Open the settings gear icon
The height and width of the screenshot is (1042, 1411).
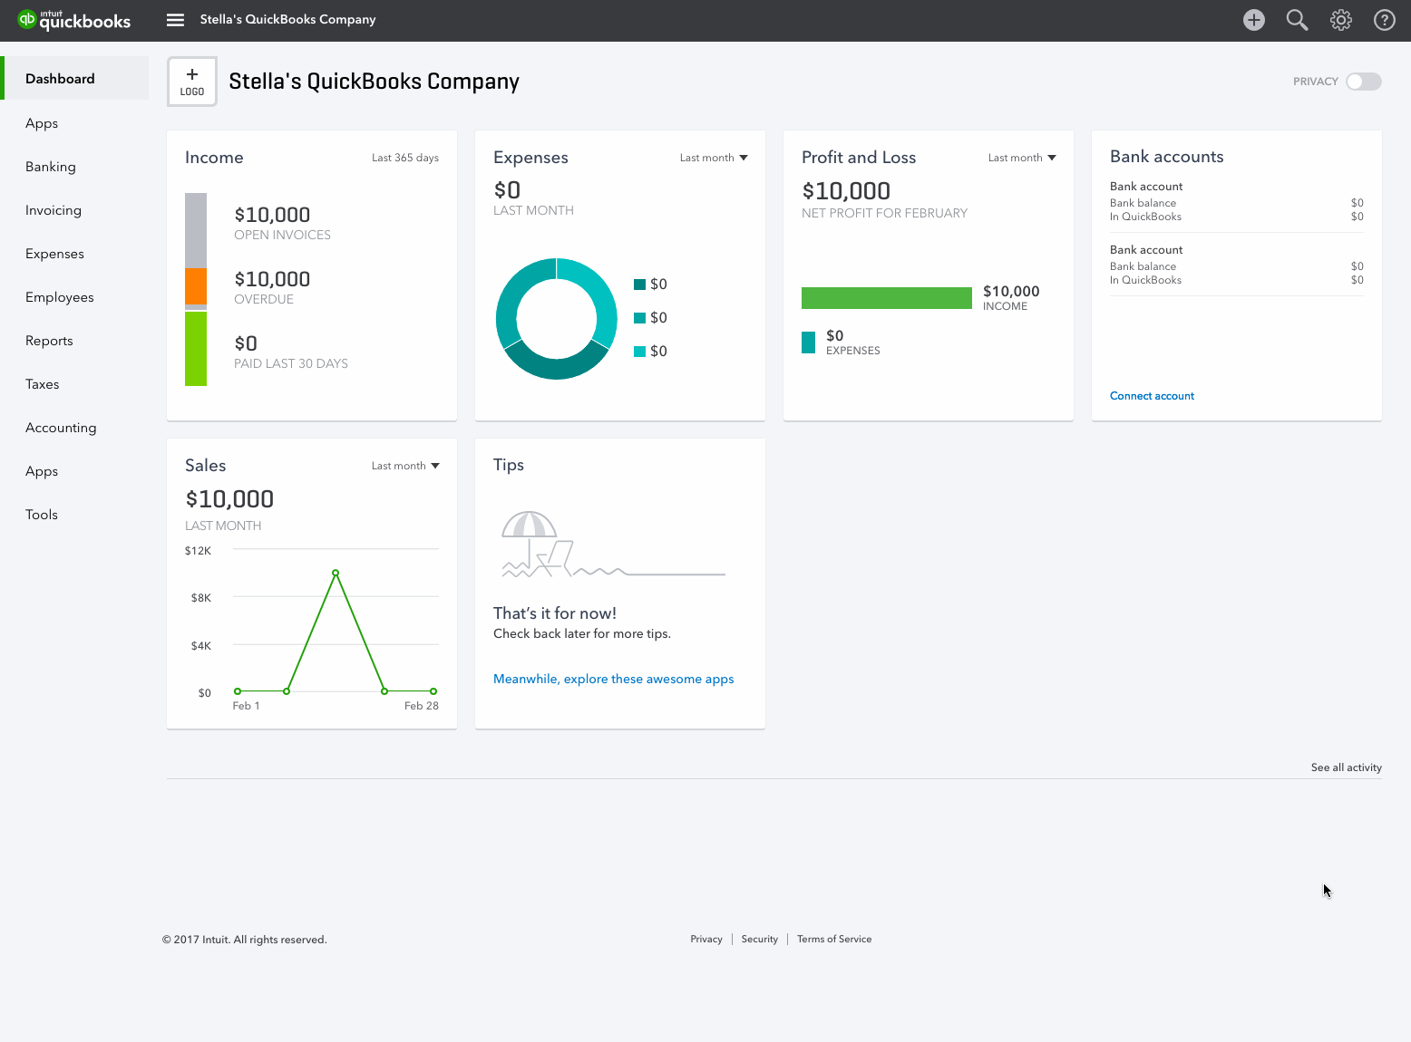(x=1340, y=20)
